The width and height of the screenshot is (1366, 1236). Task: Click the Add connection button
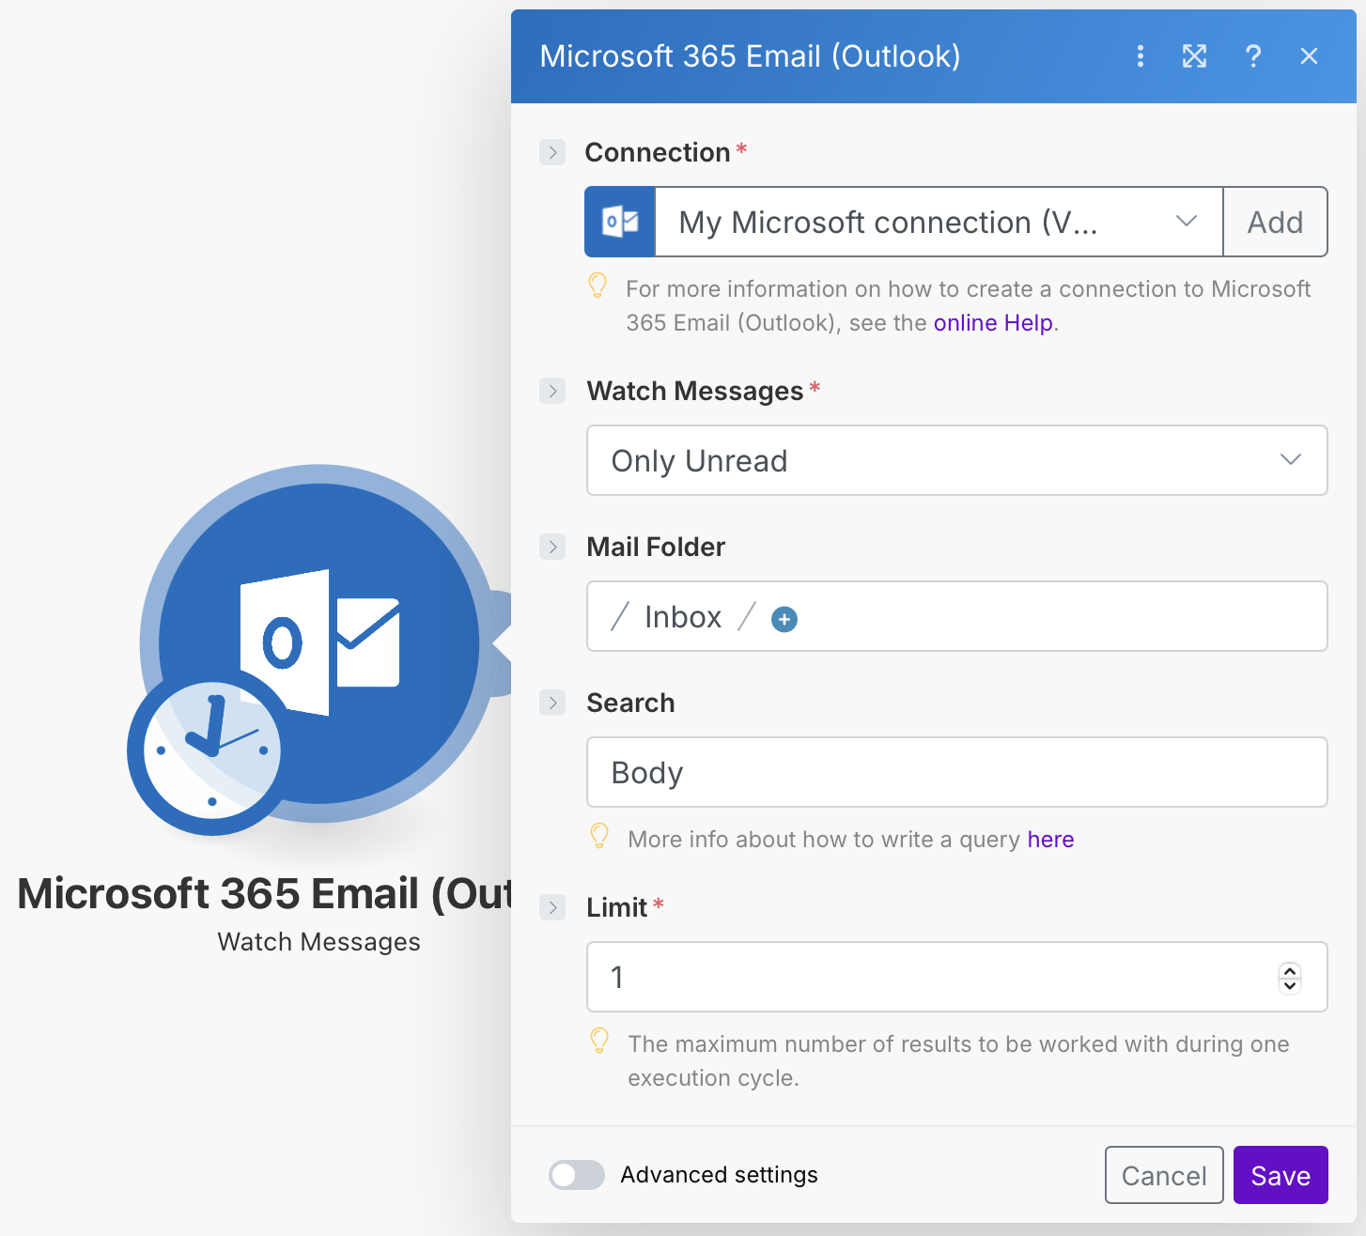[1275, 222]
